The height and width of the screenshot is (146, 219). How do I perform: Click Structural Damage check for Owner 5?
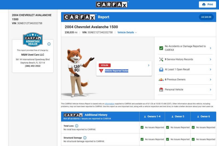coord(168,139)
